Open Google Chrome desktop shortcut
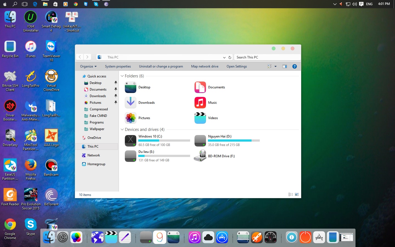The image size is (395, 247). point(10,229)
